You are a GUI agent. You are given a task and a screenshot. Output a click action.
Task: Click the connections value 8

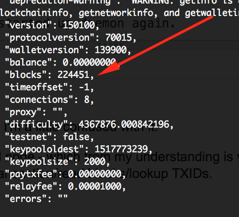click(x=87, y=100)
